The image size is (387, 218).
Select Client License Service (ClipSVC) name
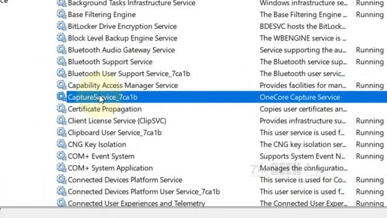(x=117, y=121)
